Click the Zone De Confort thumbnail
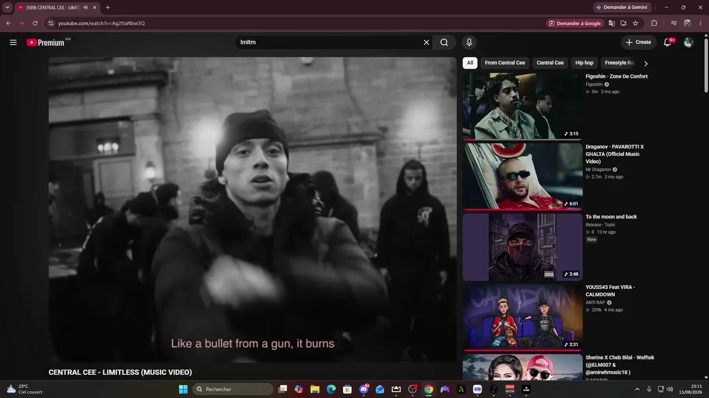 click(x=522, y=106)
